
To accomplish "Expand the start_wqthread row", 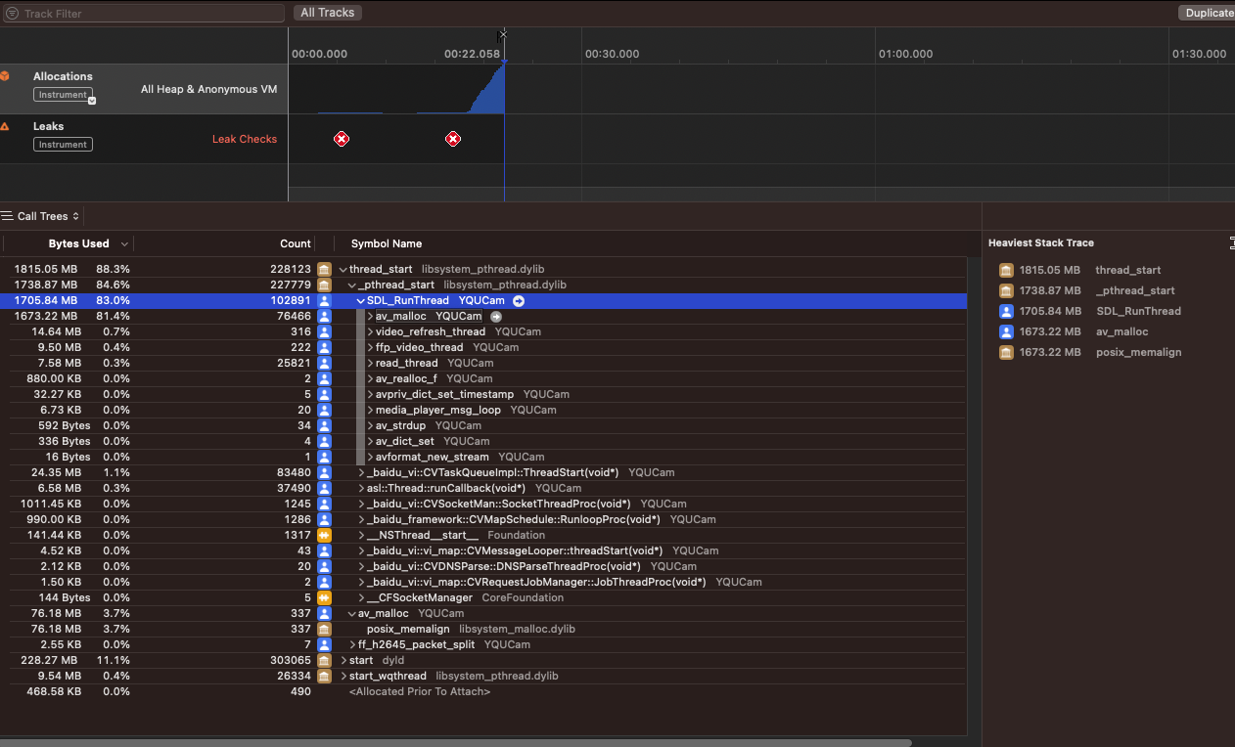I will pos(343,676).
